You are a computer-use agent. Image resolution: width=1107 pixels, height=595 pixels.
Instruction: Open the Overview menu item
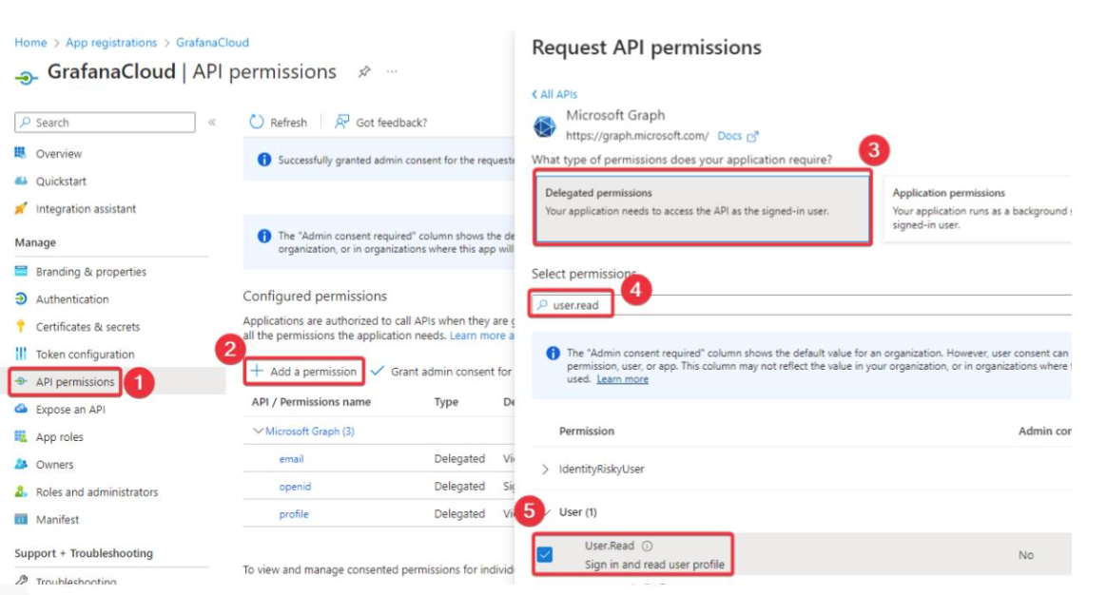59,153
